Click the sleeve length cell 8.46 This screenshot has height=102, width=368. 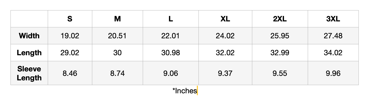pos(70,73)
